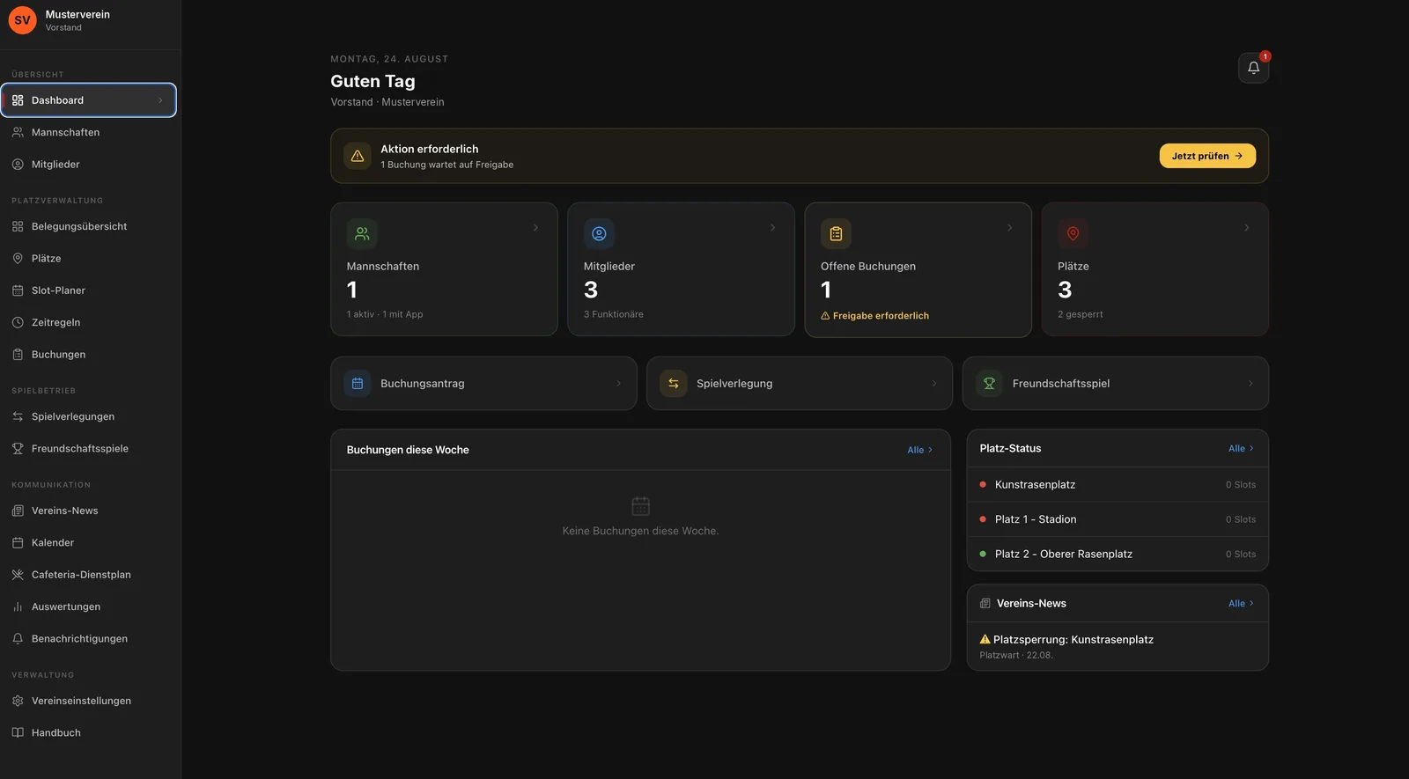Select the Platz 2 - Oberer Rasenplatz row

point(1118,554)
